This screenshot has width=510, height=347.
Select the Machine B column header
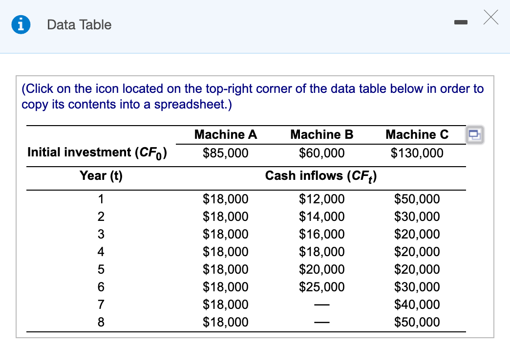(321, 135)
